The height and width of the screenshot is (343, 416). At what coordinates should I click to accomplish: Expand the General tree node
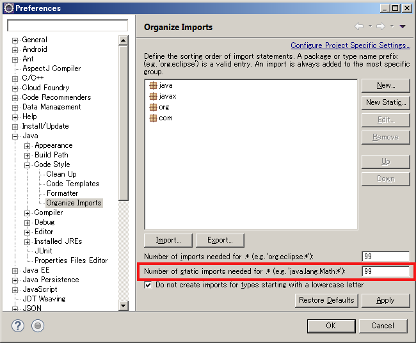pyautogui.click(x=15, y=40)
